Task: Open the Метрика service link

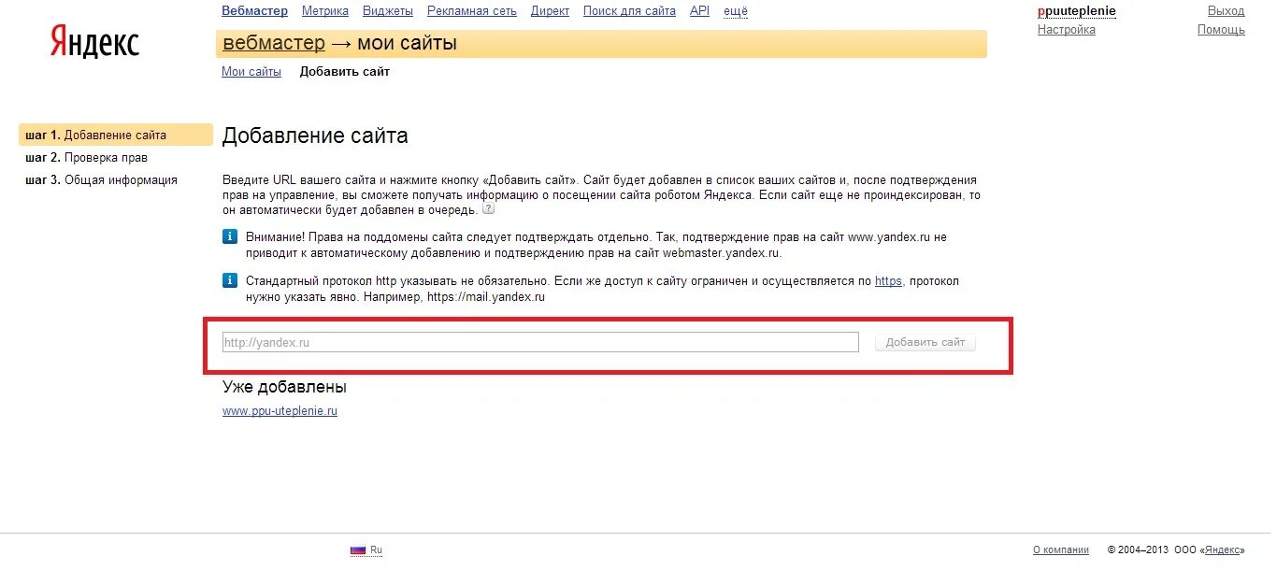Action: pyautogui.click(x=325, y=11)
